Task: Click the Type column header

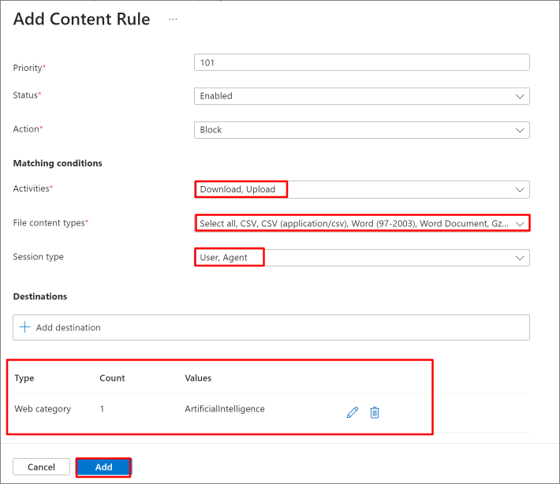Action: tap(24, 378)
